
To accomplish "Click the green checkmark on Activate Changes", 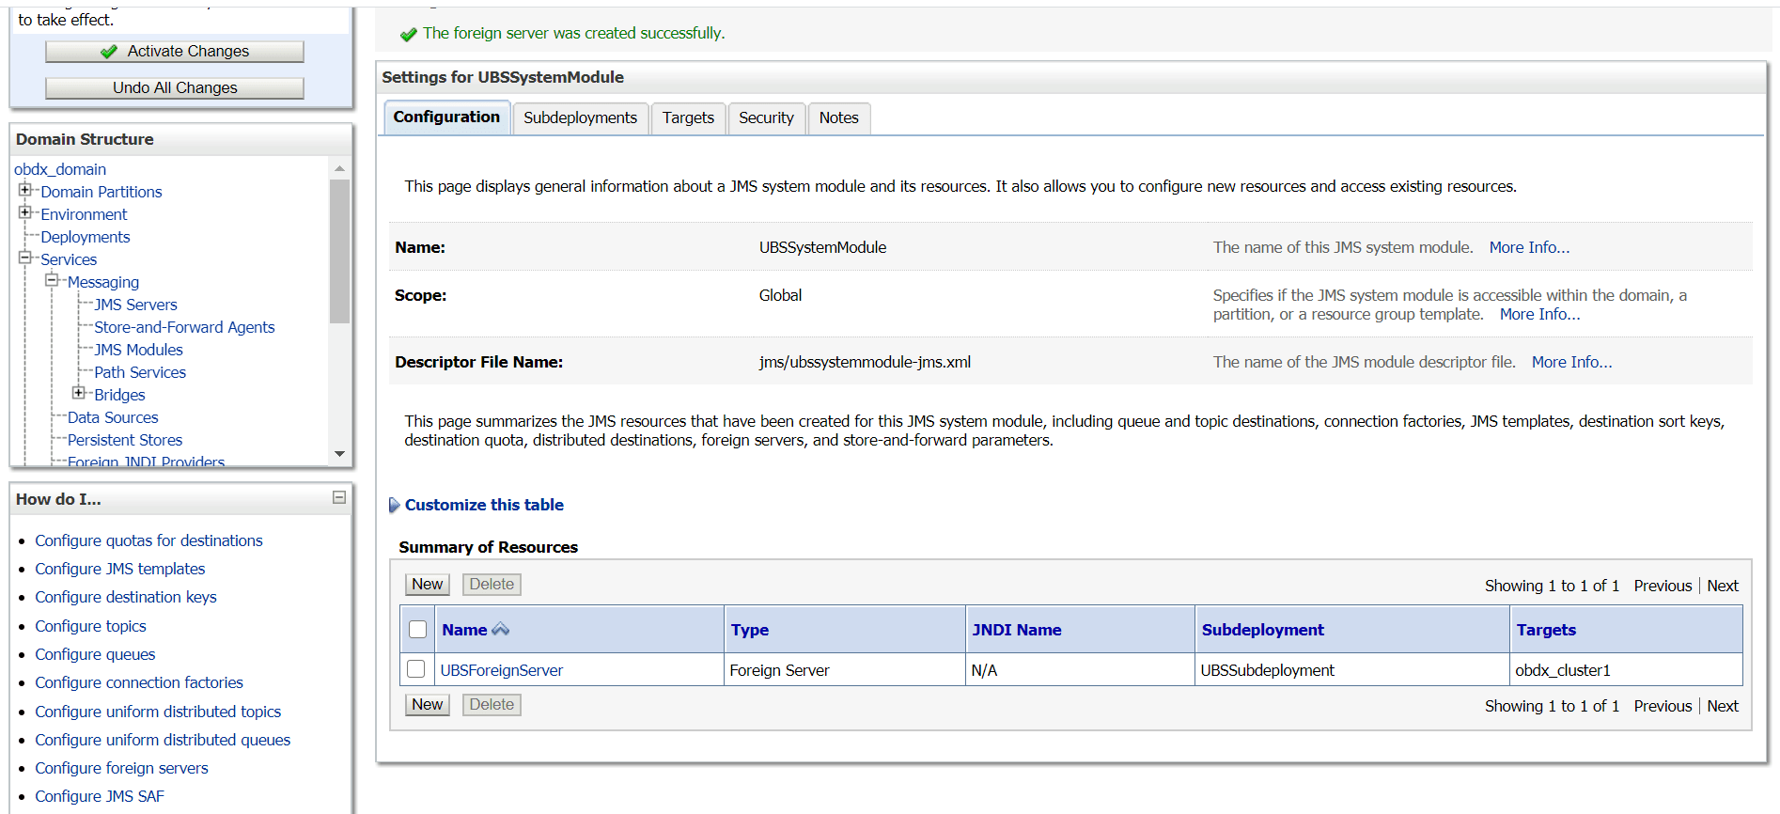I will (109, 52).
